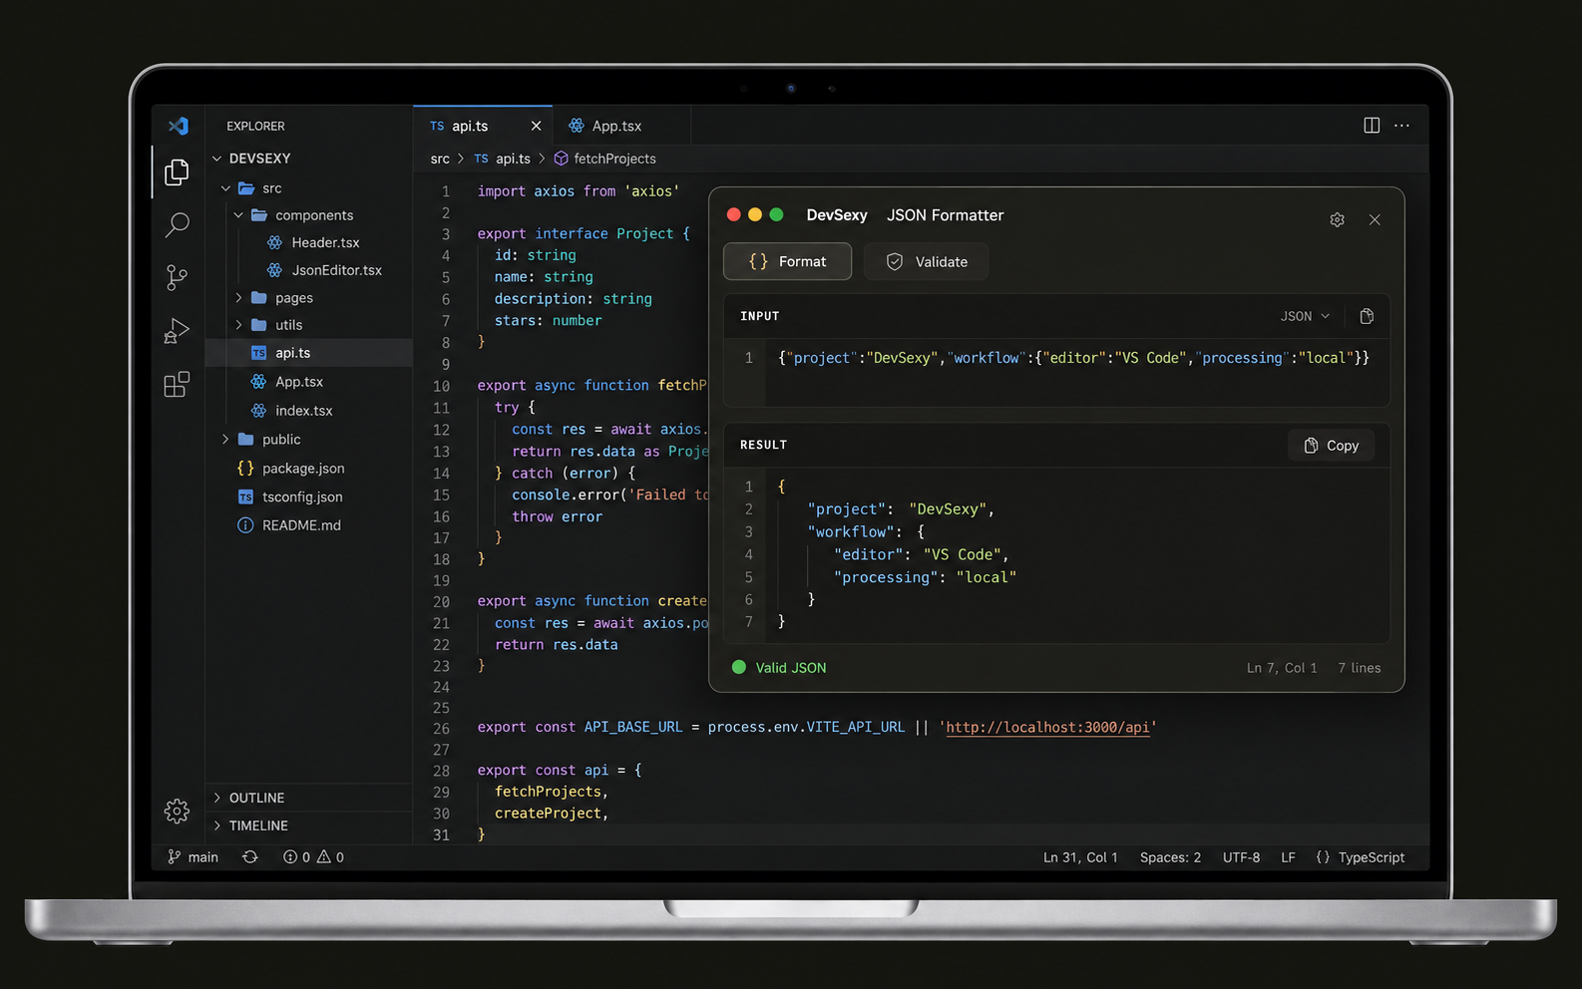This screenshot has height=989, width=1582.
Task: Click the green zoom dot in formatter
Action: tap(776, 214)
